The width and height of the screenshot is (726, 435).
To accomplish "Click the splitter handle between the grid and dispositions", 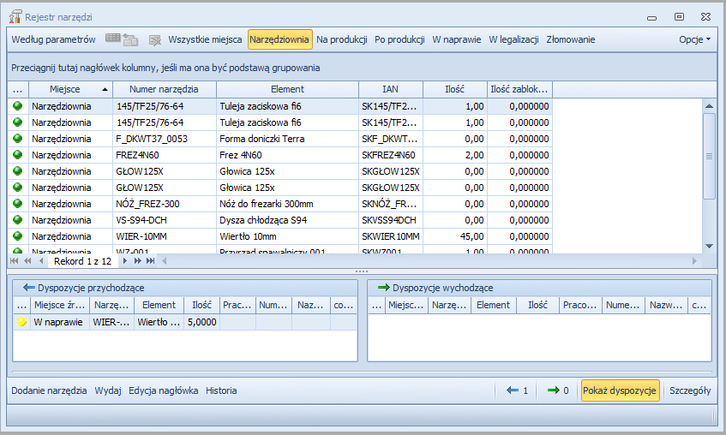I will coord(362,271).
